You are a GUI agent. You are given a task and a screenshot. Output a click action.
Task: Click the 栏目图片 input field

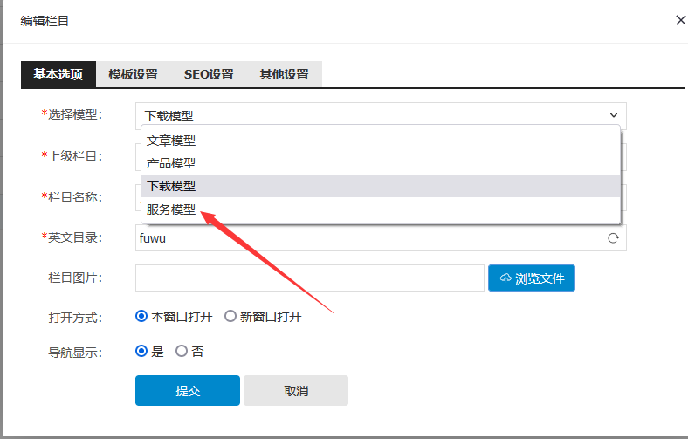click(310, 278)
